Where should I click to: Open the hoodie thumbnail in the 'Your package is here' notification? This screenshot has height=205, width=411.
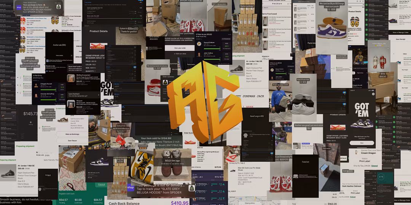(59, 6)
